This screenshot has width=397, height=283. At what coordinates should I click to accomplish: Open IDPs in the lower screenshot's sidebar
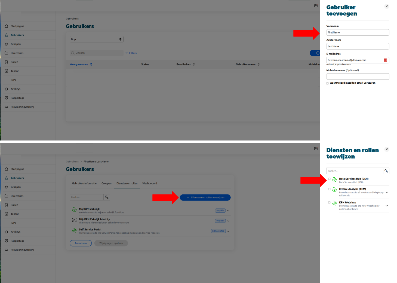click(x=13, y=223)
